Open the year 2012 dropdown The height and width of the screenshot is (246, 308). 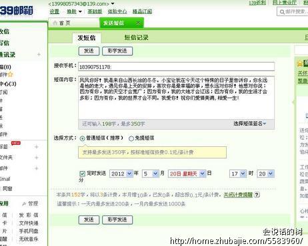coord(121,174)
